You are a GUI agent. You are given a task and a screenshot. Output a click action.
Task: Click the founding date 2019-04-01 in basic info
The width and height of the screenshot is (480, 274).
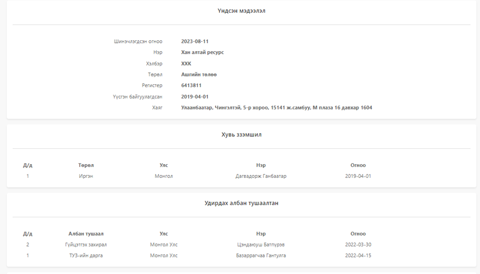[x=194, y=97]
